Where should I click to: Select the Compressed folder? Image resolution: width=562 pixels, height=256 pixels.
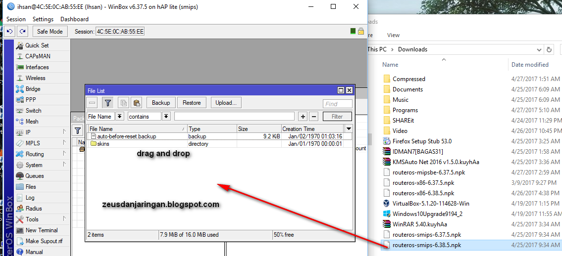pyautogui.click(x=409, y=79)
